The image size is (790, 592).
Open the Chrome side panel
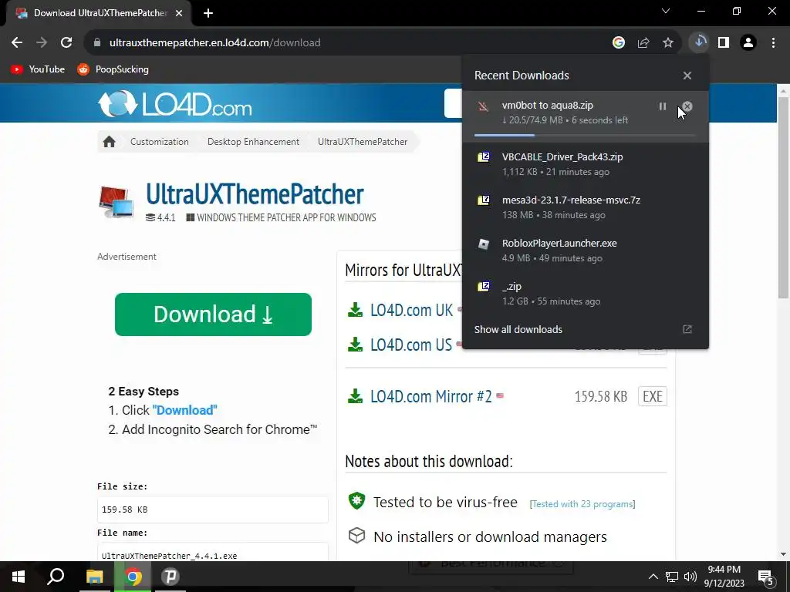click(x=724, y=43)
